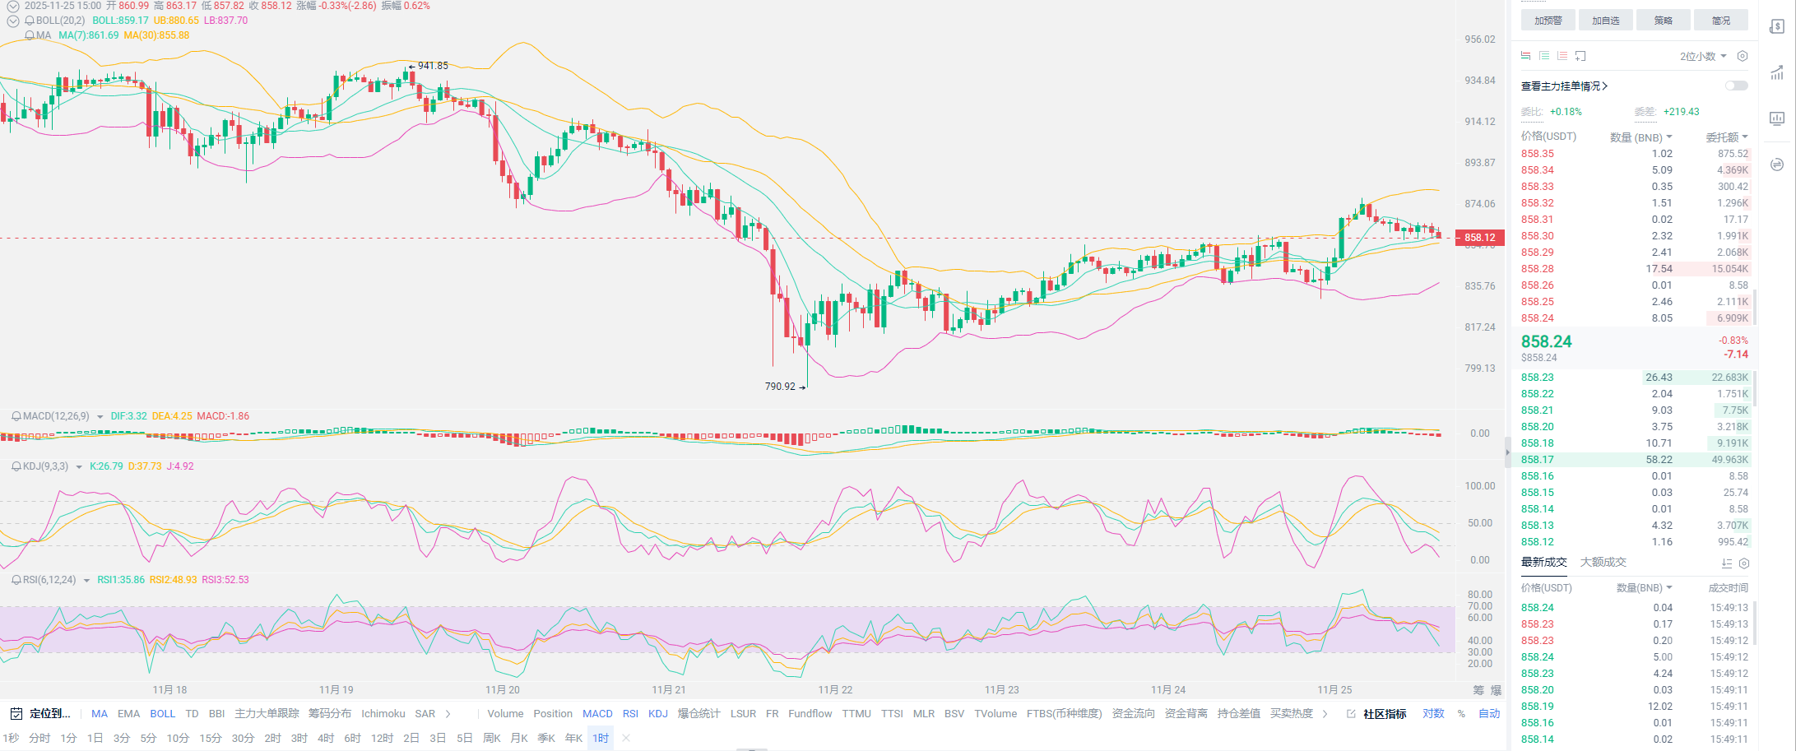
Task: Open the 2位小数 decimal precision dropdown
Action: (x=1702, y=56)
